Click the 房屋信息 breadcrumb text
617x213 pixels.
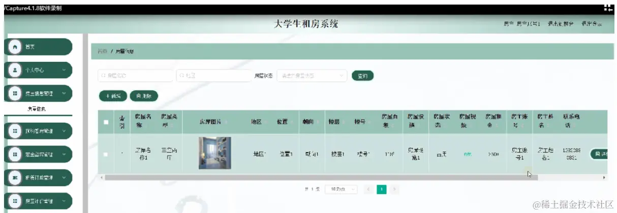(125, 51)
